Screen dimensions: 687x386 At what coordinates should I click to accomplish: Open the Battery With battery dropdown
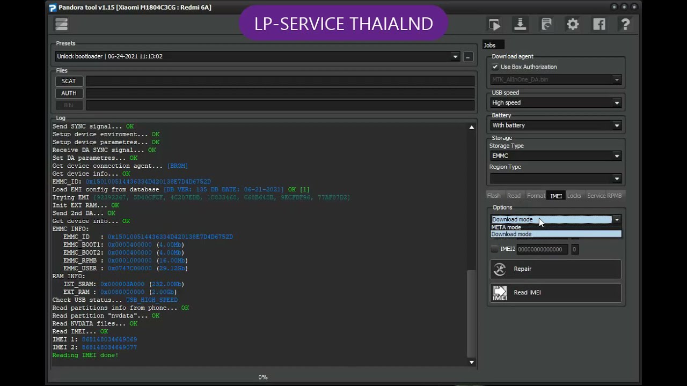click(556, 125)
